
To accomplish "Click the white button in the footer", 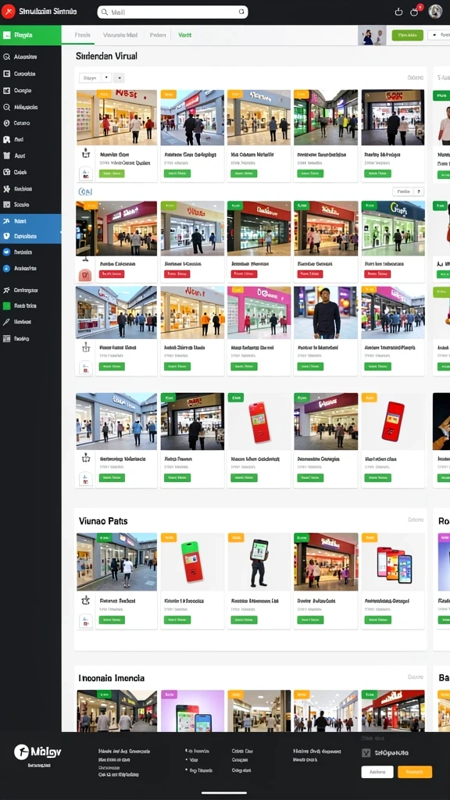I will click(x=377, y=772).
